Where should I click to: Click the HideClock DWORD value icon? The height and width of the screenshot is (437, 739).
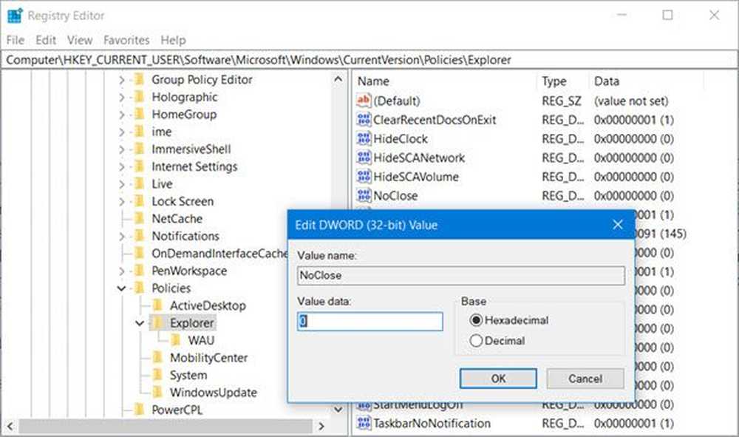coord(363,139)
